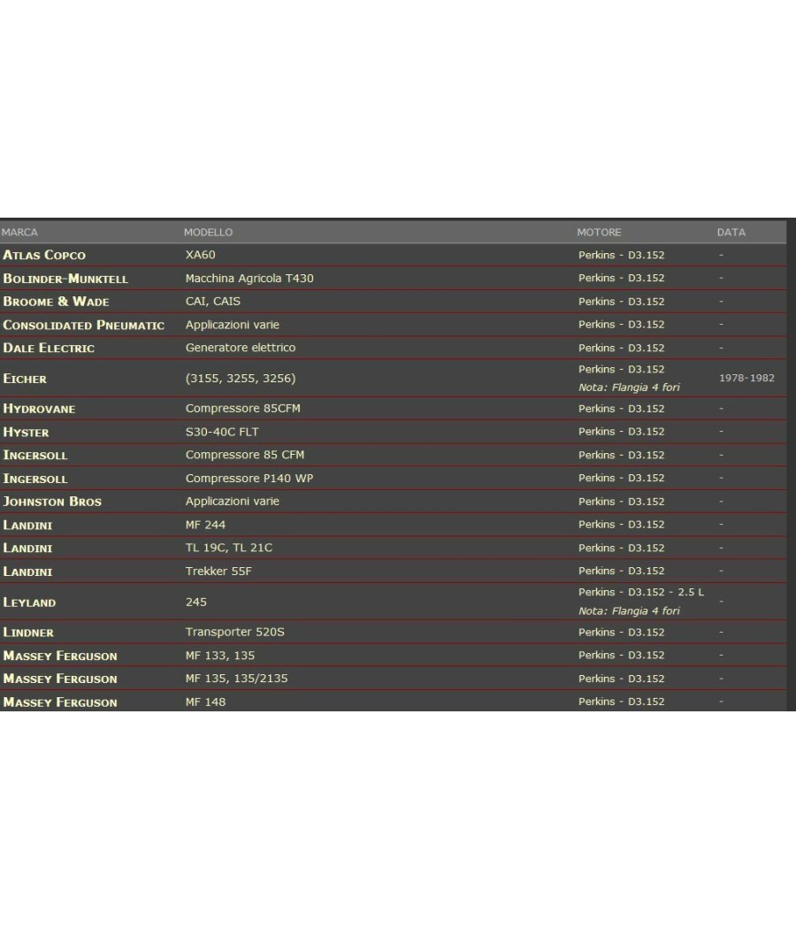Click the DATA column header
Screen dimensions: 796x929
click(x=731, y=232)
